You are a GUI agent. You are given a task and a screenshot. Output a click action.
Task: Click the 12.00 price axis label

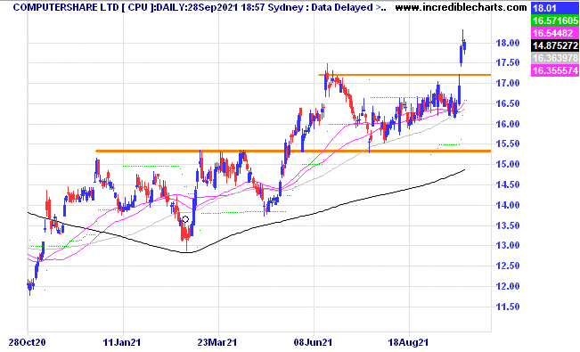[508, 286]
